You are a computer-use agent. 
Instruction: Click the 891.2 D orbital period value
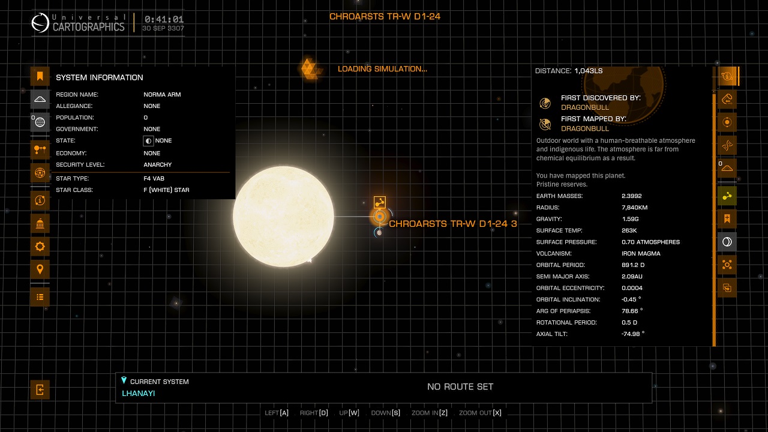pyautogui.click(x=632, y=265)
